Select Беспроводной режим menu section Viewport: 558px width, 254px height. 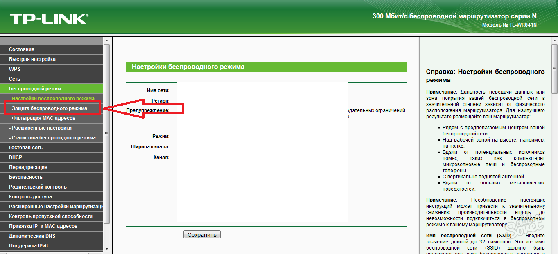[51, 89]
